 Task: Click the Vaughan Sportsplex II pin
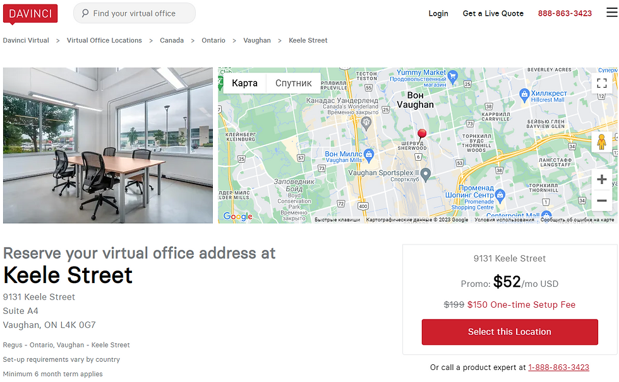pyautogui.click(x=425, y=174)
